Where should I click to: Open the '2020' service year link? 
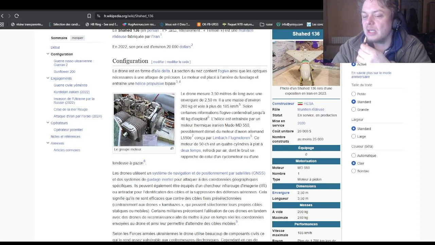click(x=301, y=123)
